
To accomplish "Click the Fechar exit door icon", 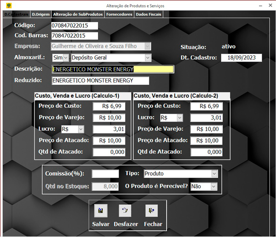I will [x=151, y=211].
